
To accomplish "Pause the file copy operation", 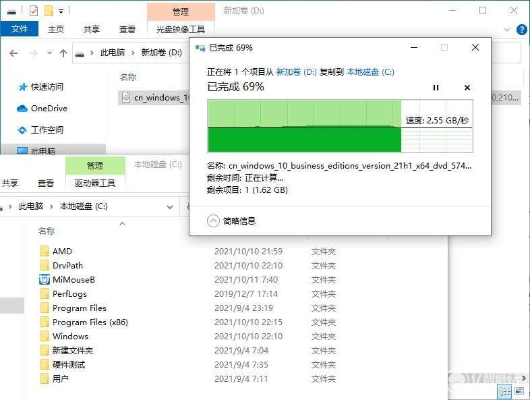I will pyautogui.click(x=436, y=88).
